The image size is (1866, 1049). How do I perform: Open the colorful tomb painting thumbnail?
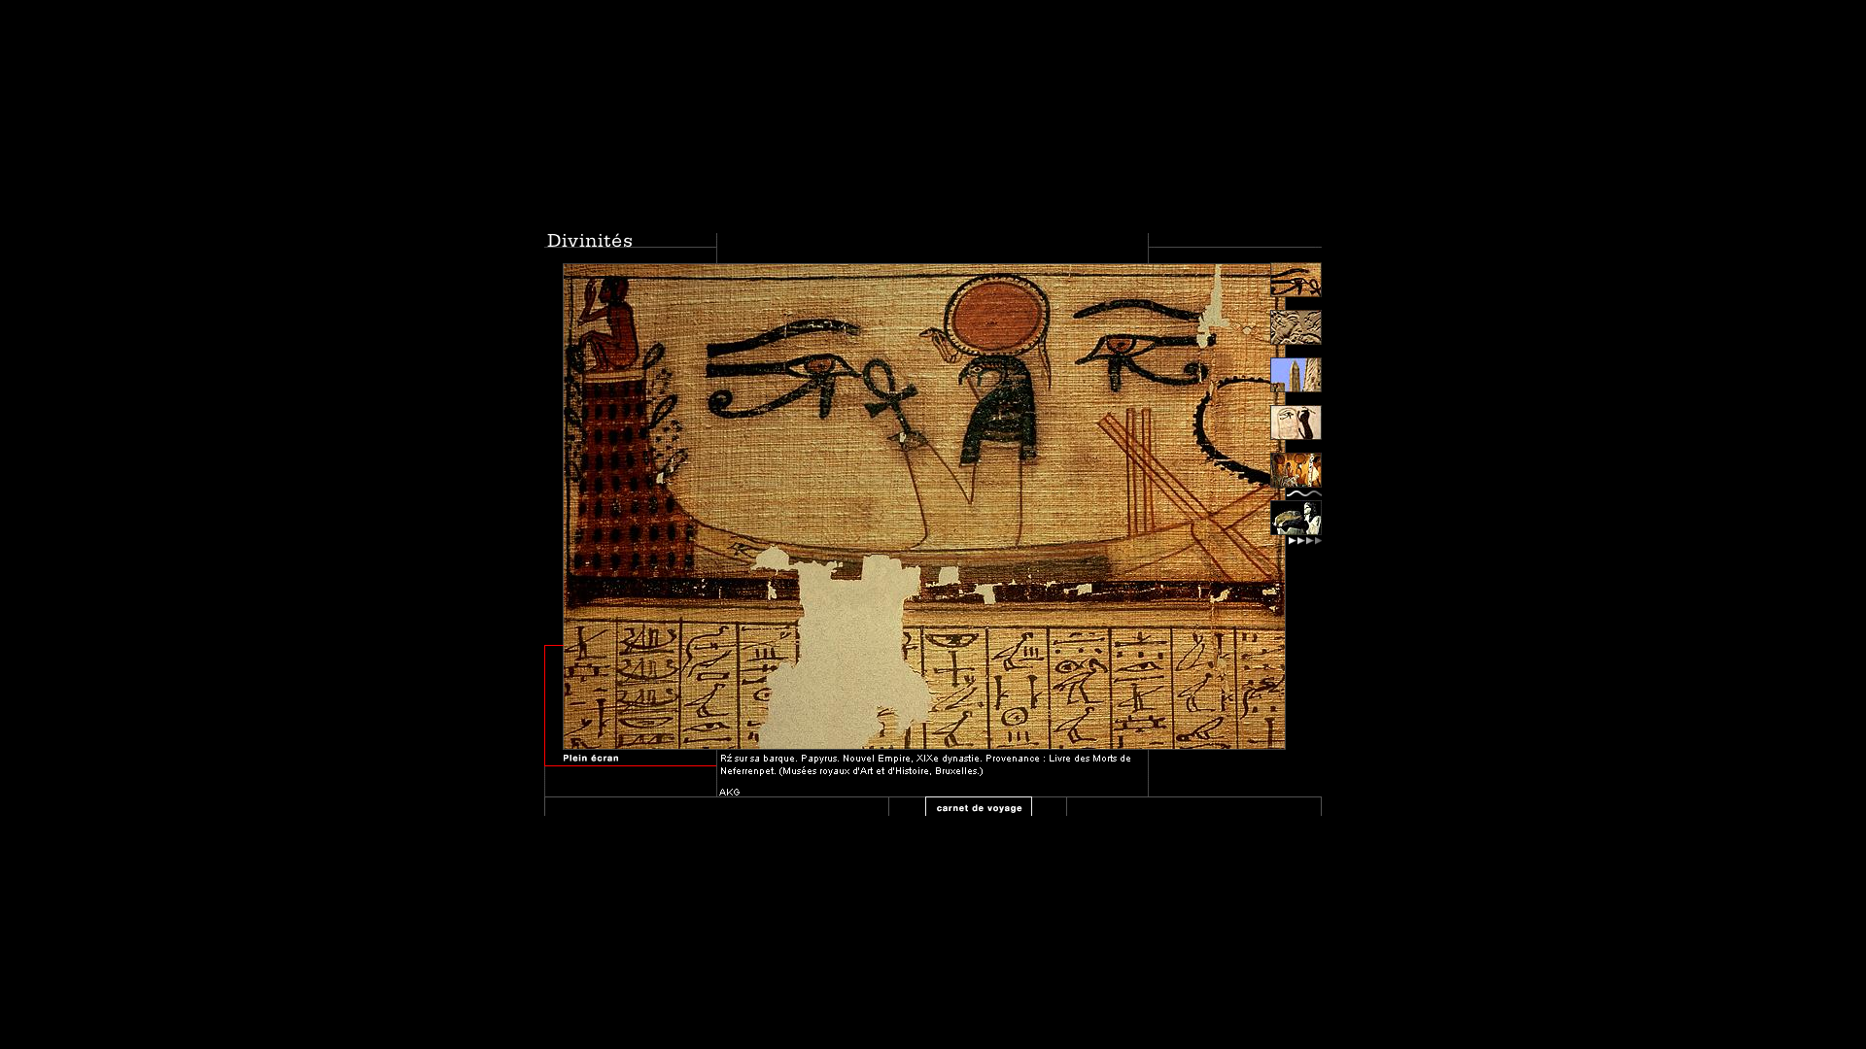click(1296, 470)
